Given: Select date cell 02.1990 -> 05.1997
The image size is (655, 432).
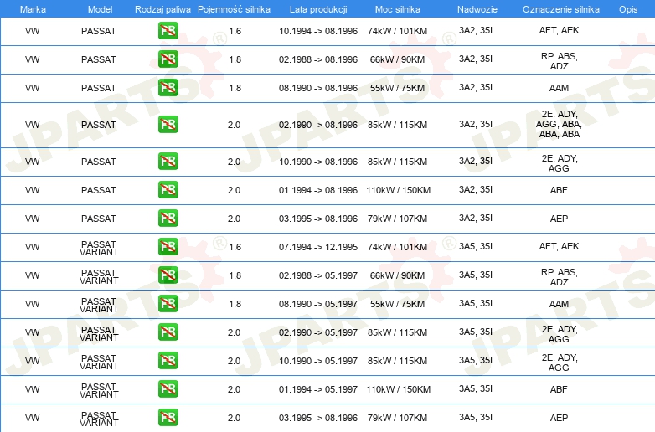Looking at the screenshot, I should coord(318,332).
